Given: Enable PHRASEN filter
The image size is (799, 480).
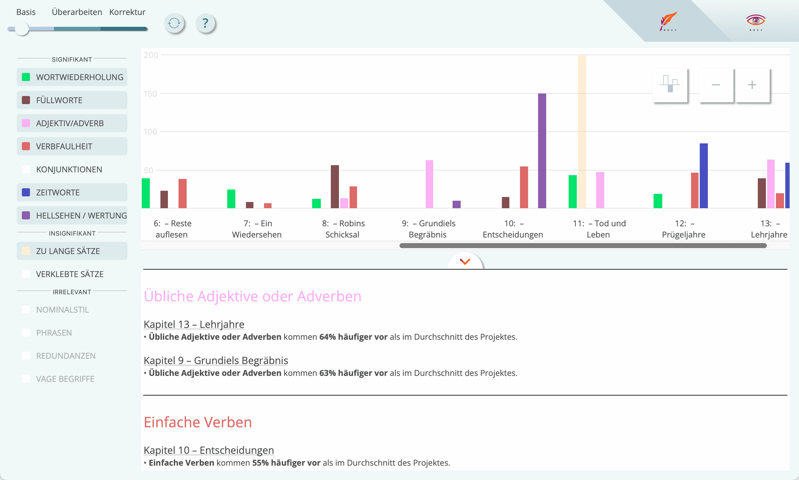Looking at the screenshot, I should point(72,333).
